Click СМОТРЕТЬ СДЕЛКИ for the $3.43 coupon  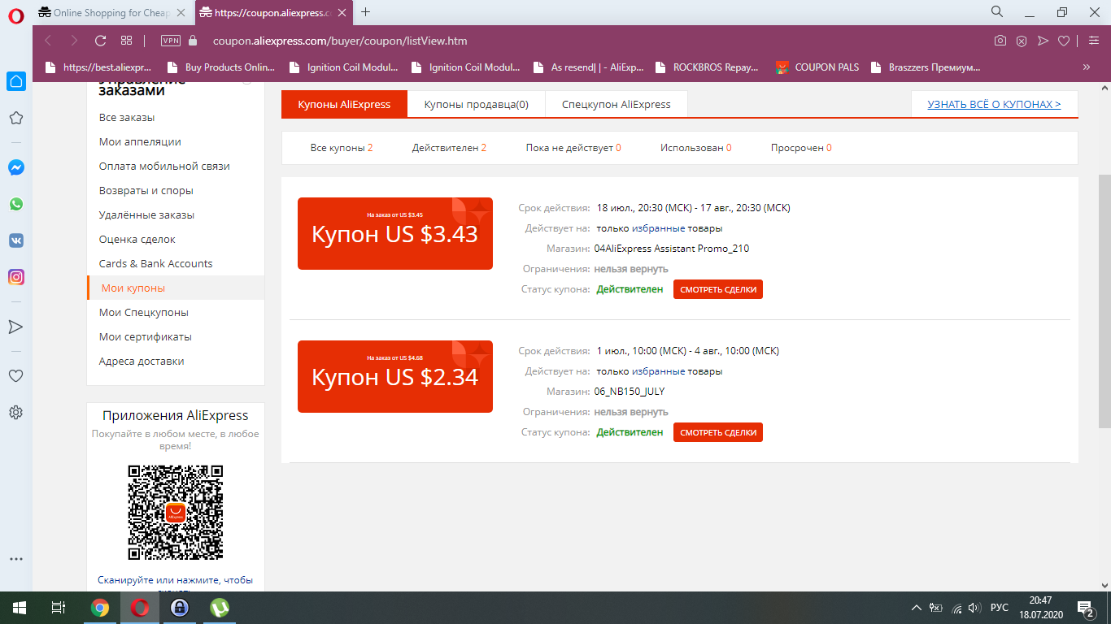718,289
